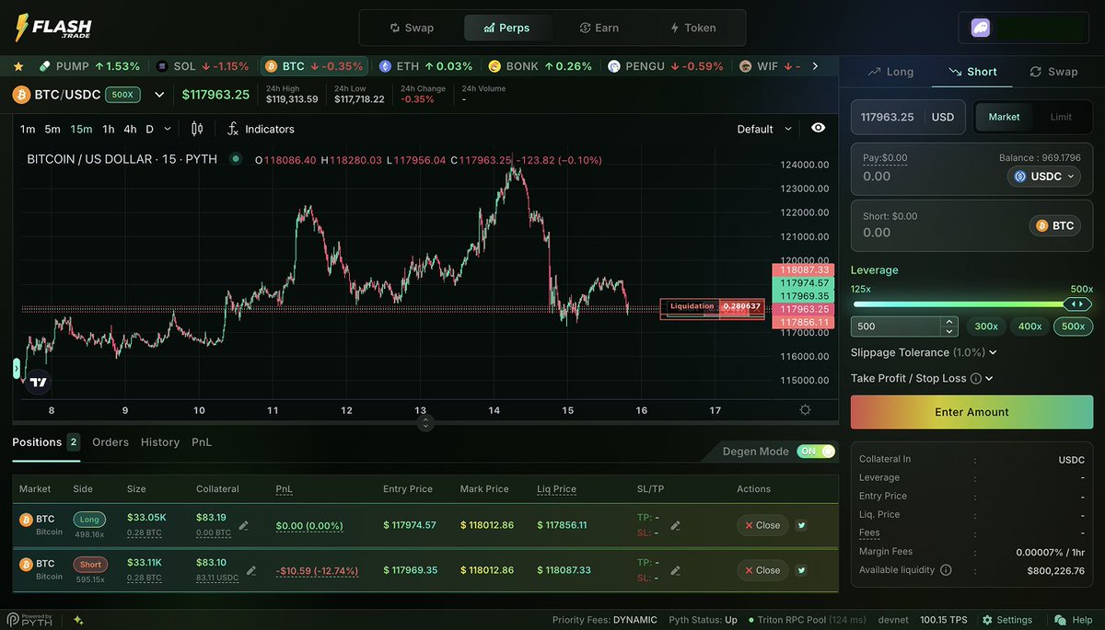1105x630 pixels.
Task: Select the 5m timeframe
Action: 52,129
